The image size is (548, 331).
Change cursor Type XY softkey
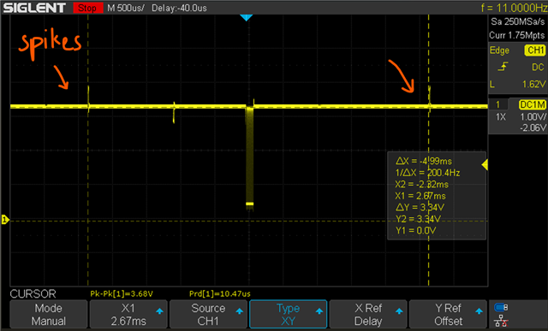coord(288,314)
